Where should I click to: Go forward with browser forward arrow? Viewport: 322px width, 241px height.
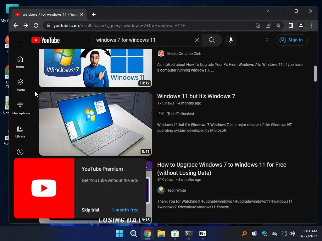[26, 25]
